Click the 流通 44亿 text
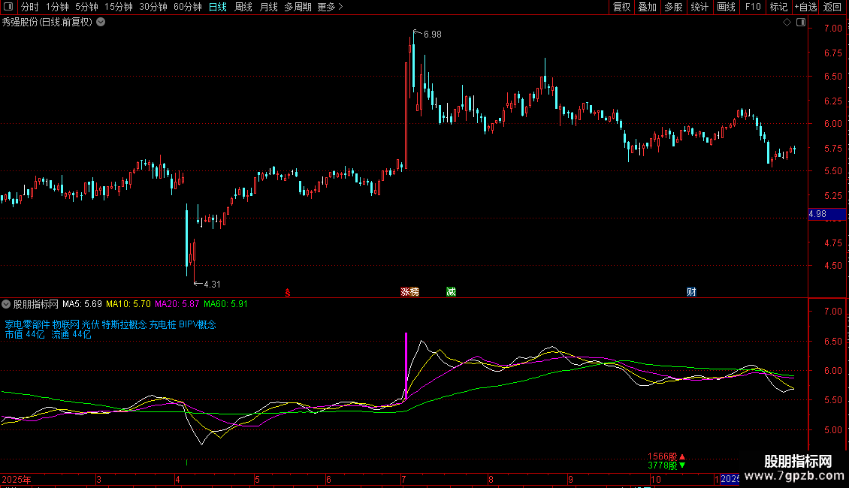 71,334
